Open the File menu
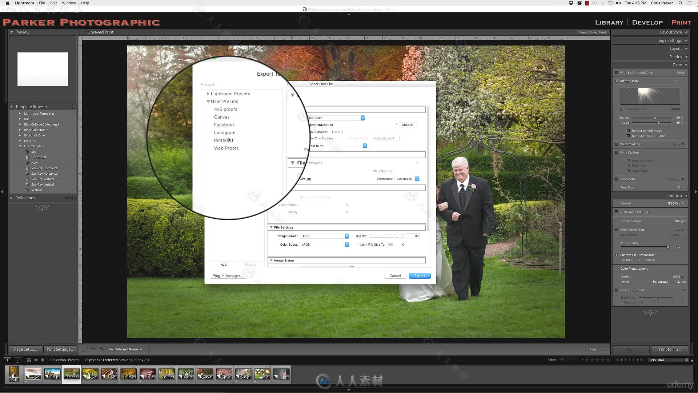 click(42, 3)
